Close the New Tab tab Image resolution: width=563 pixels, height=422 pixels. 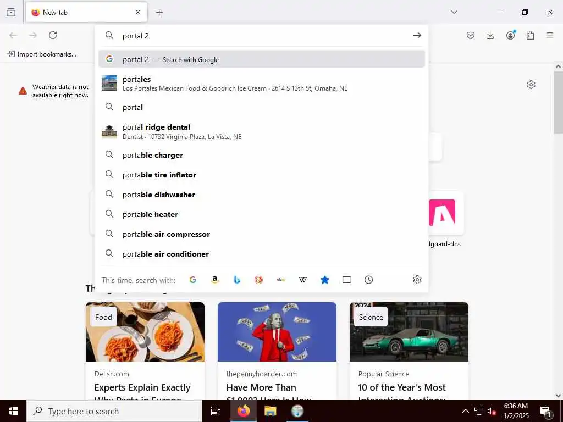(x=138, y=12)
